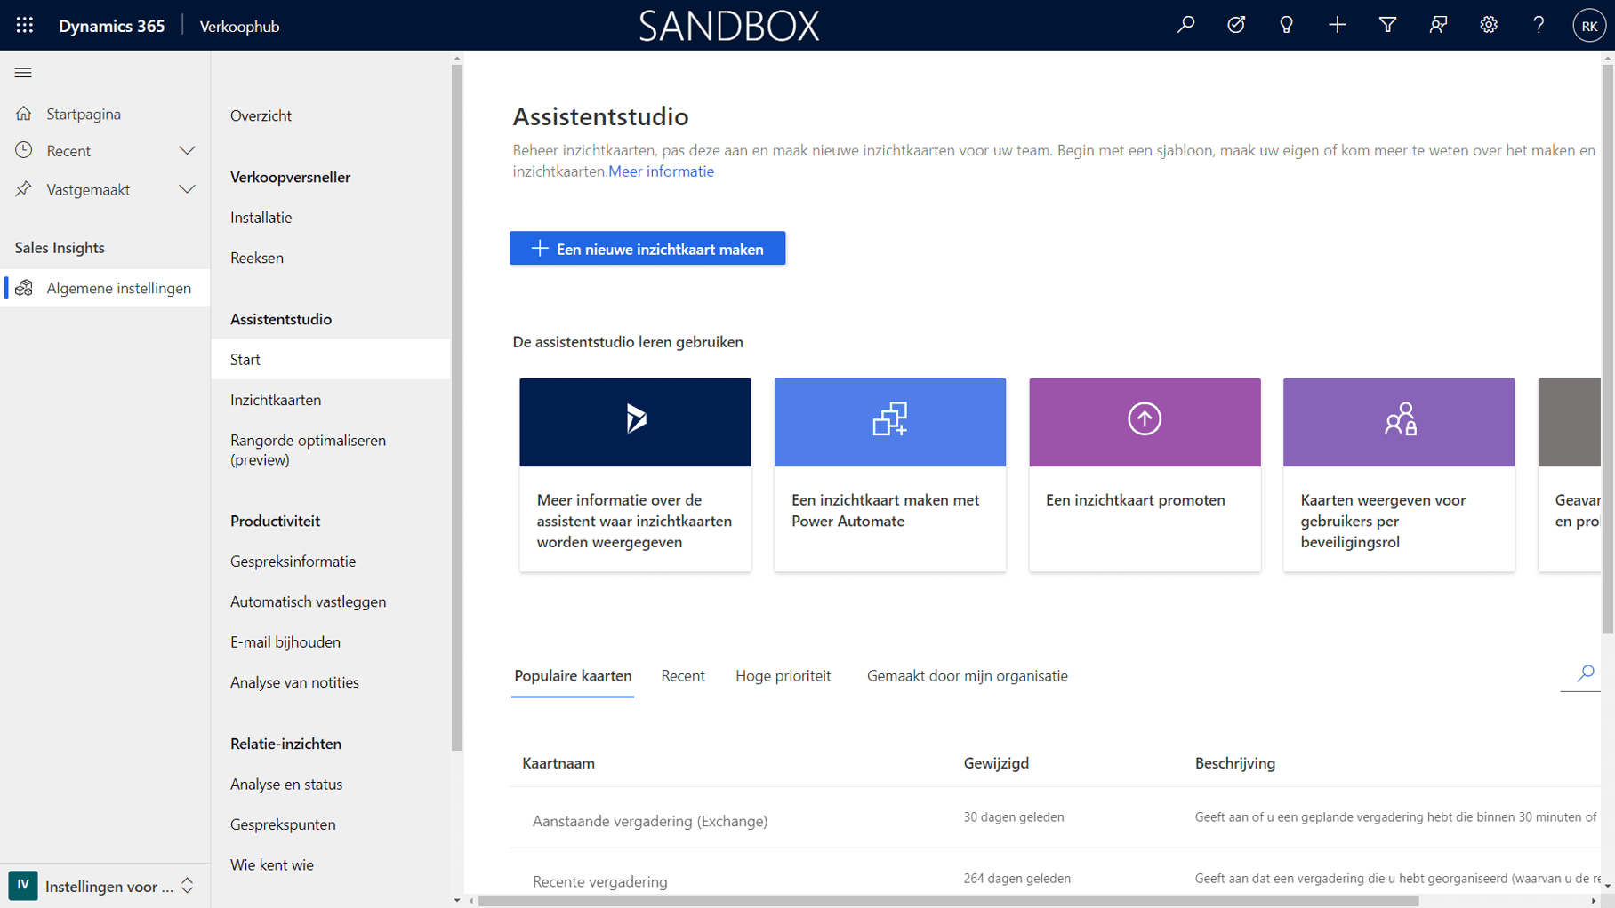Open E-mail bijhouden setting
This screenshot has height=908, width=1615.
pos(285,642)
